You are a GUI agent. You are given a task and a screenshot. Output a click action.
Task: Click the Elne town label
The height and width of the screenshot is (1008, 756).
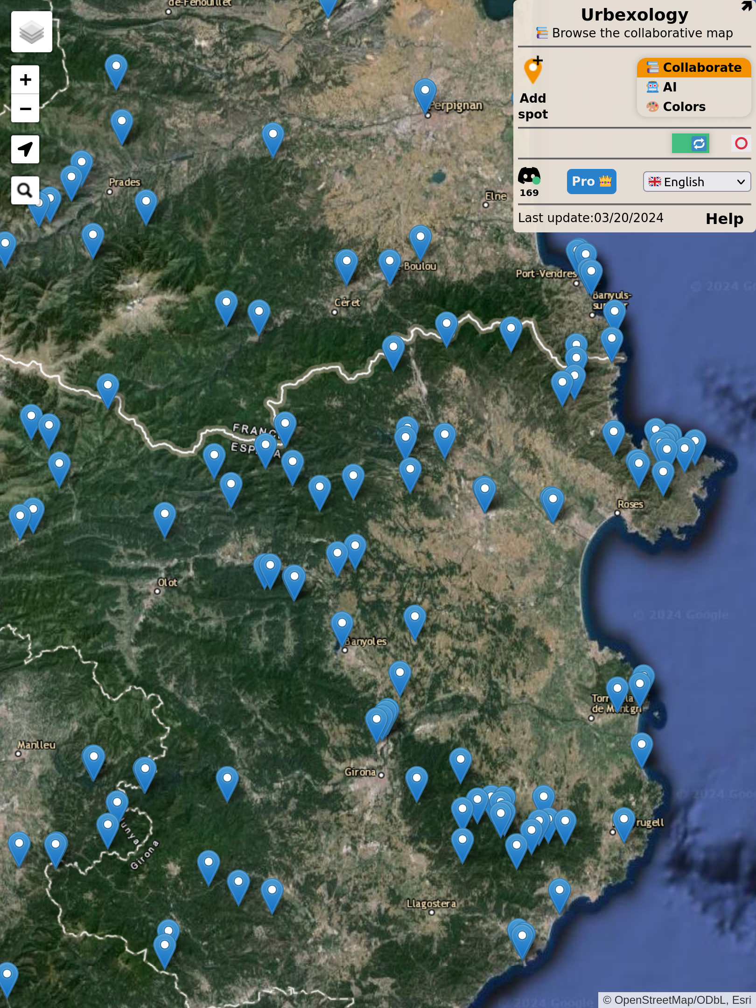click(496, 196)
